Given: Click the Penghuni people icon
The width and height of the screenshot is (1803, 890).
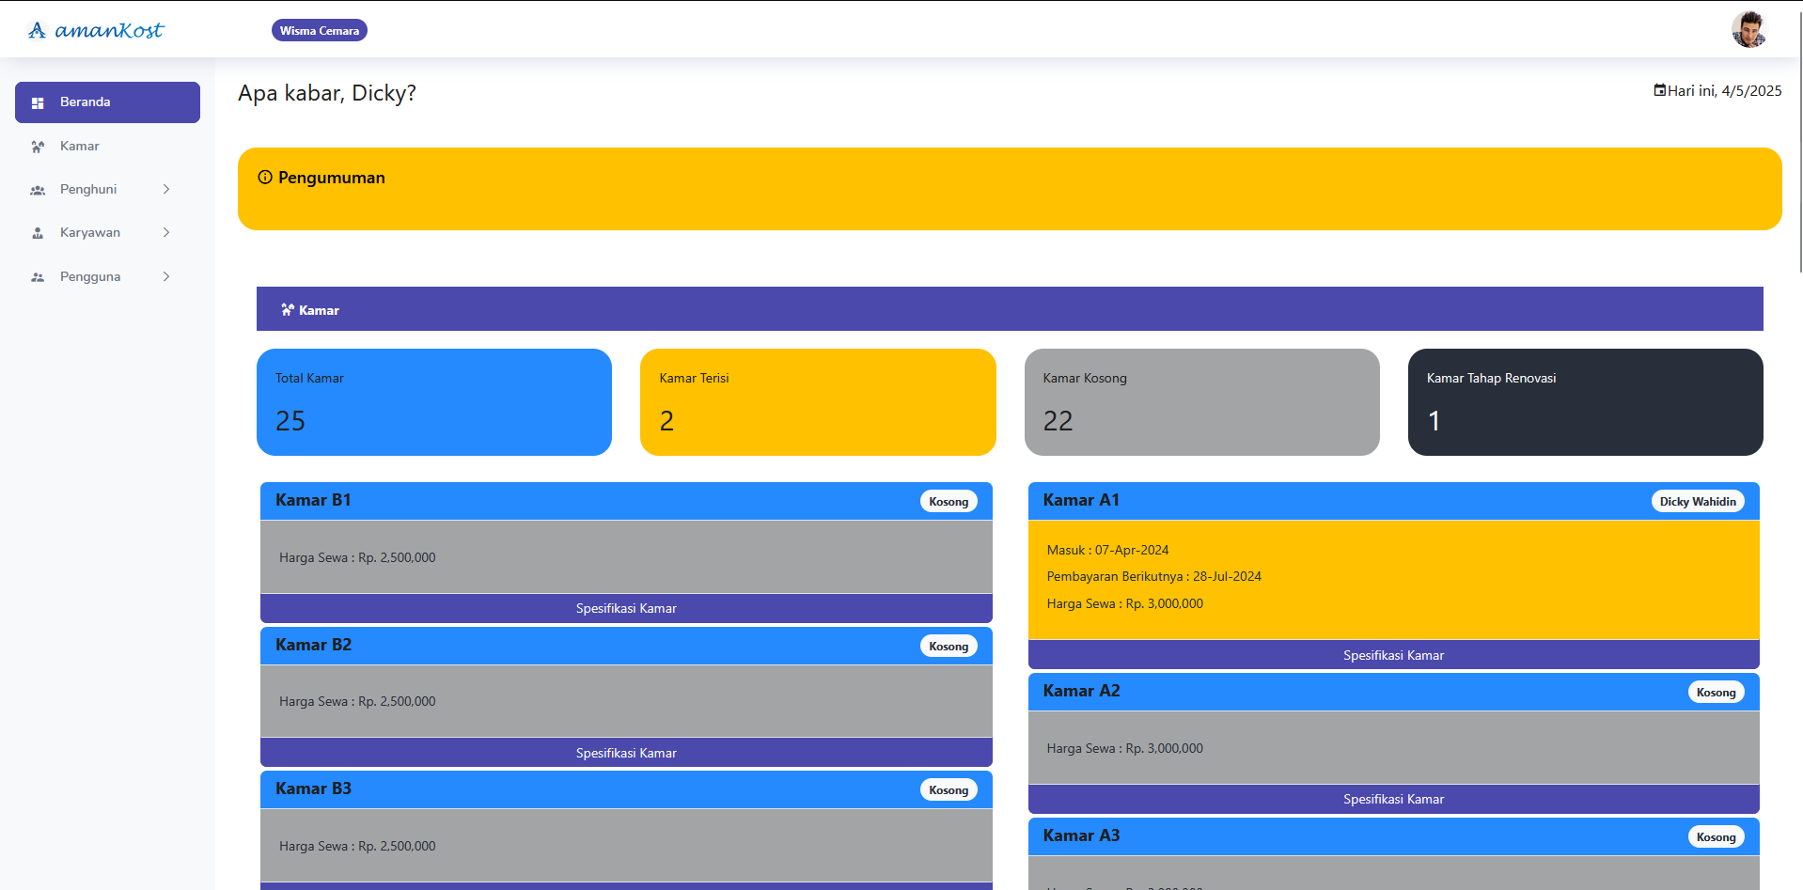Looking at the screenshot, I should pyautogui.click(x=38, y=190).
